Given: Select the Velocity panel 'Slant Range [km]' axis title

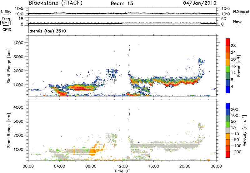Looking at the screenshot, I should tap(9, 130).
